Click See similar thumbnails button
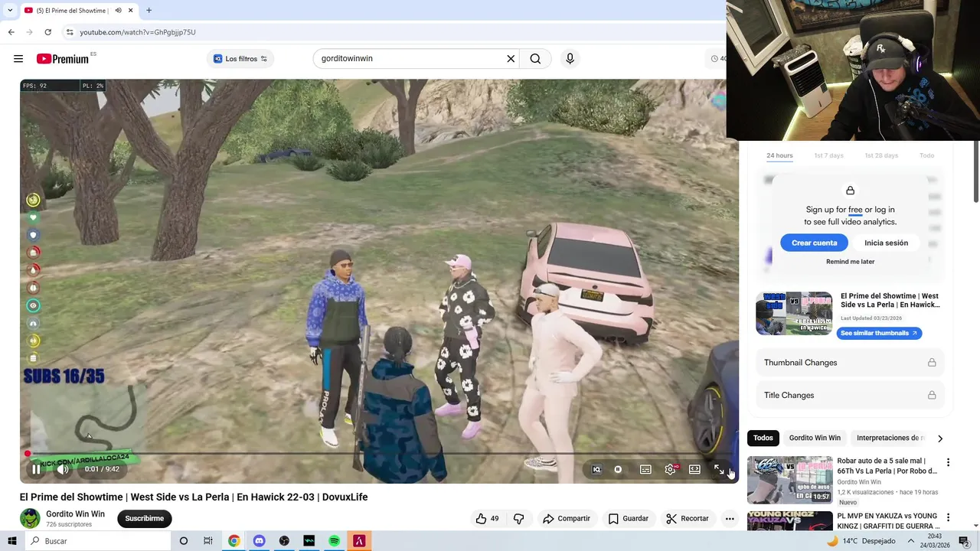The width and height of the screenshot is (980, 551). coord(879,334)
